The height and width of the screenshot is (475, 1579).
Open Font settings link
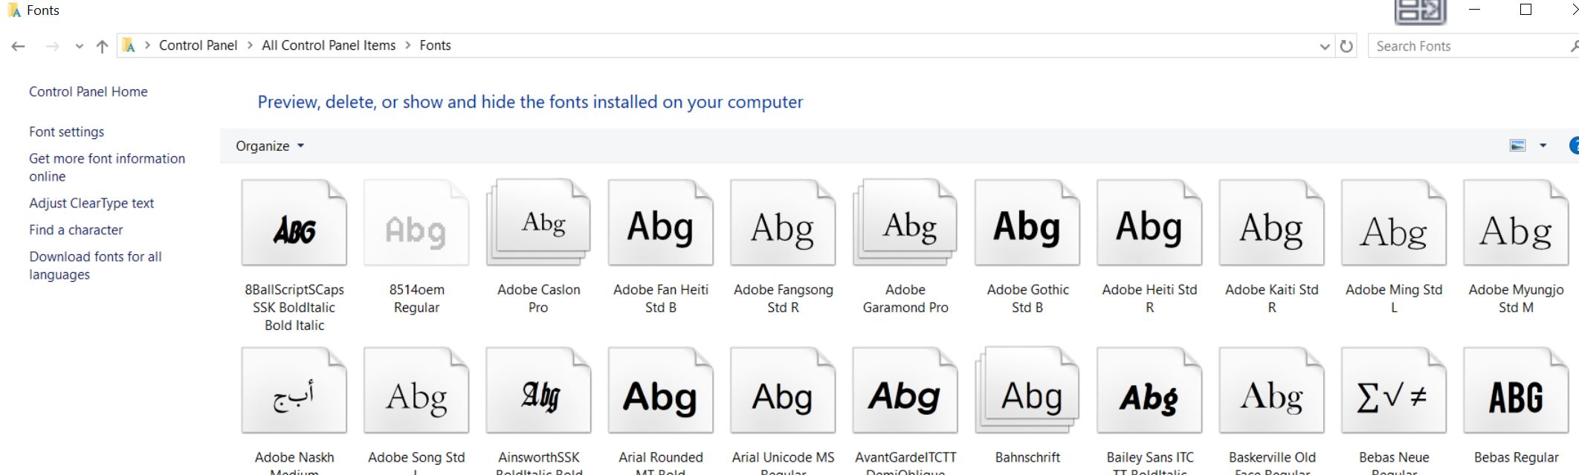(67, 132)
